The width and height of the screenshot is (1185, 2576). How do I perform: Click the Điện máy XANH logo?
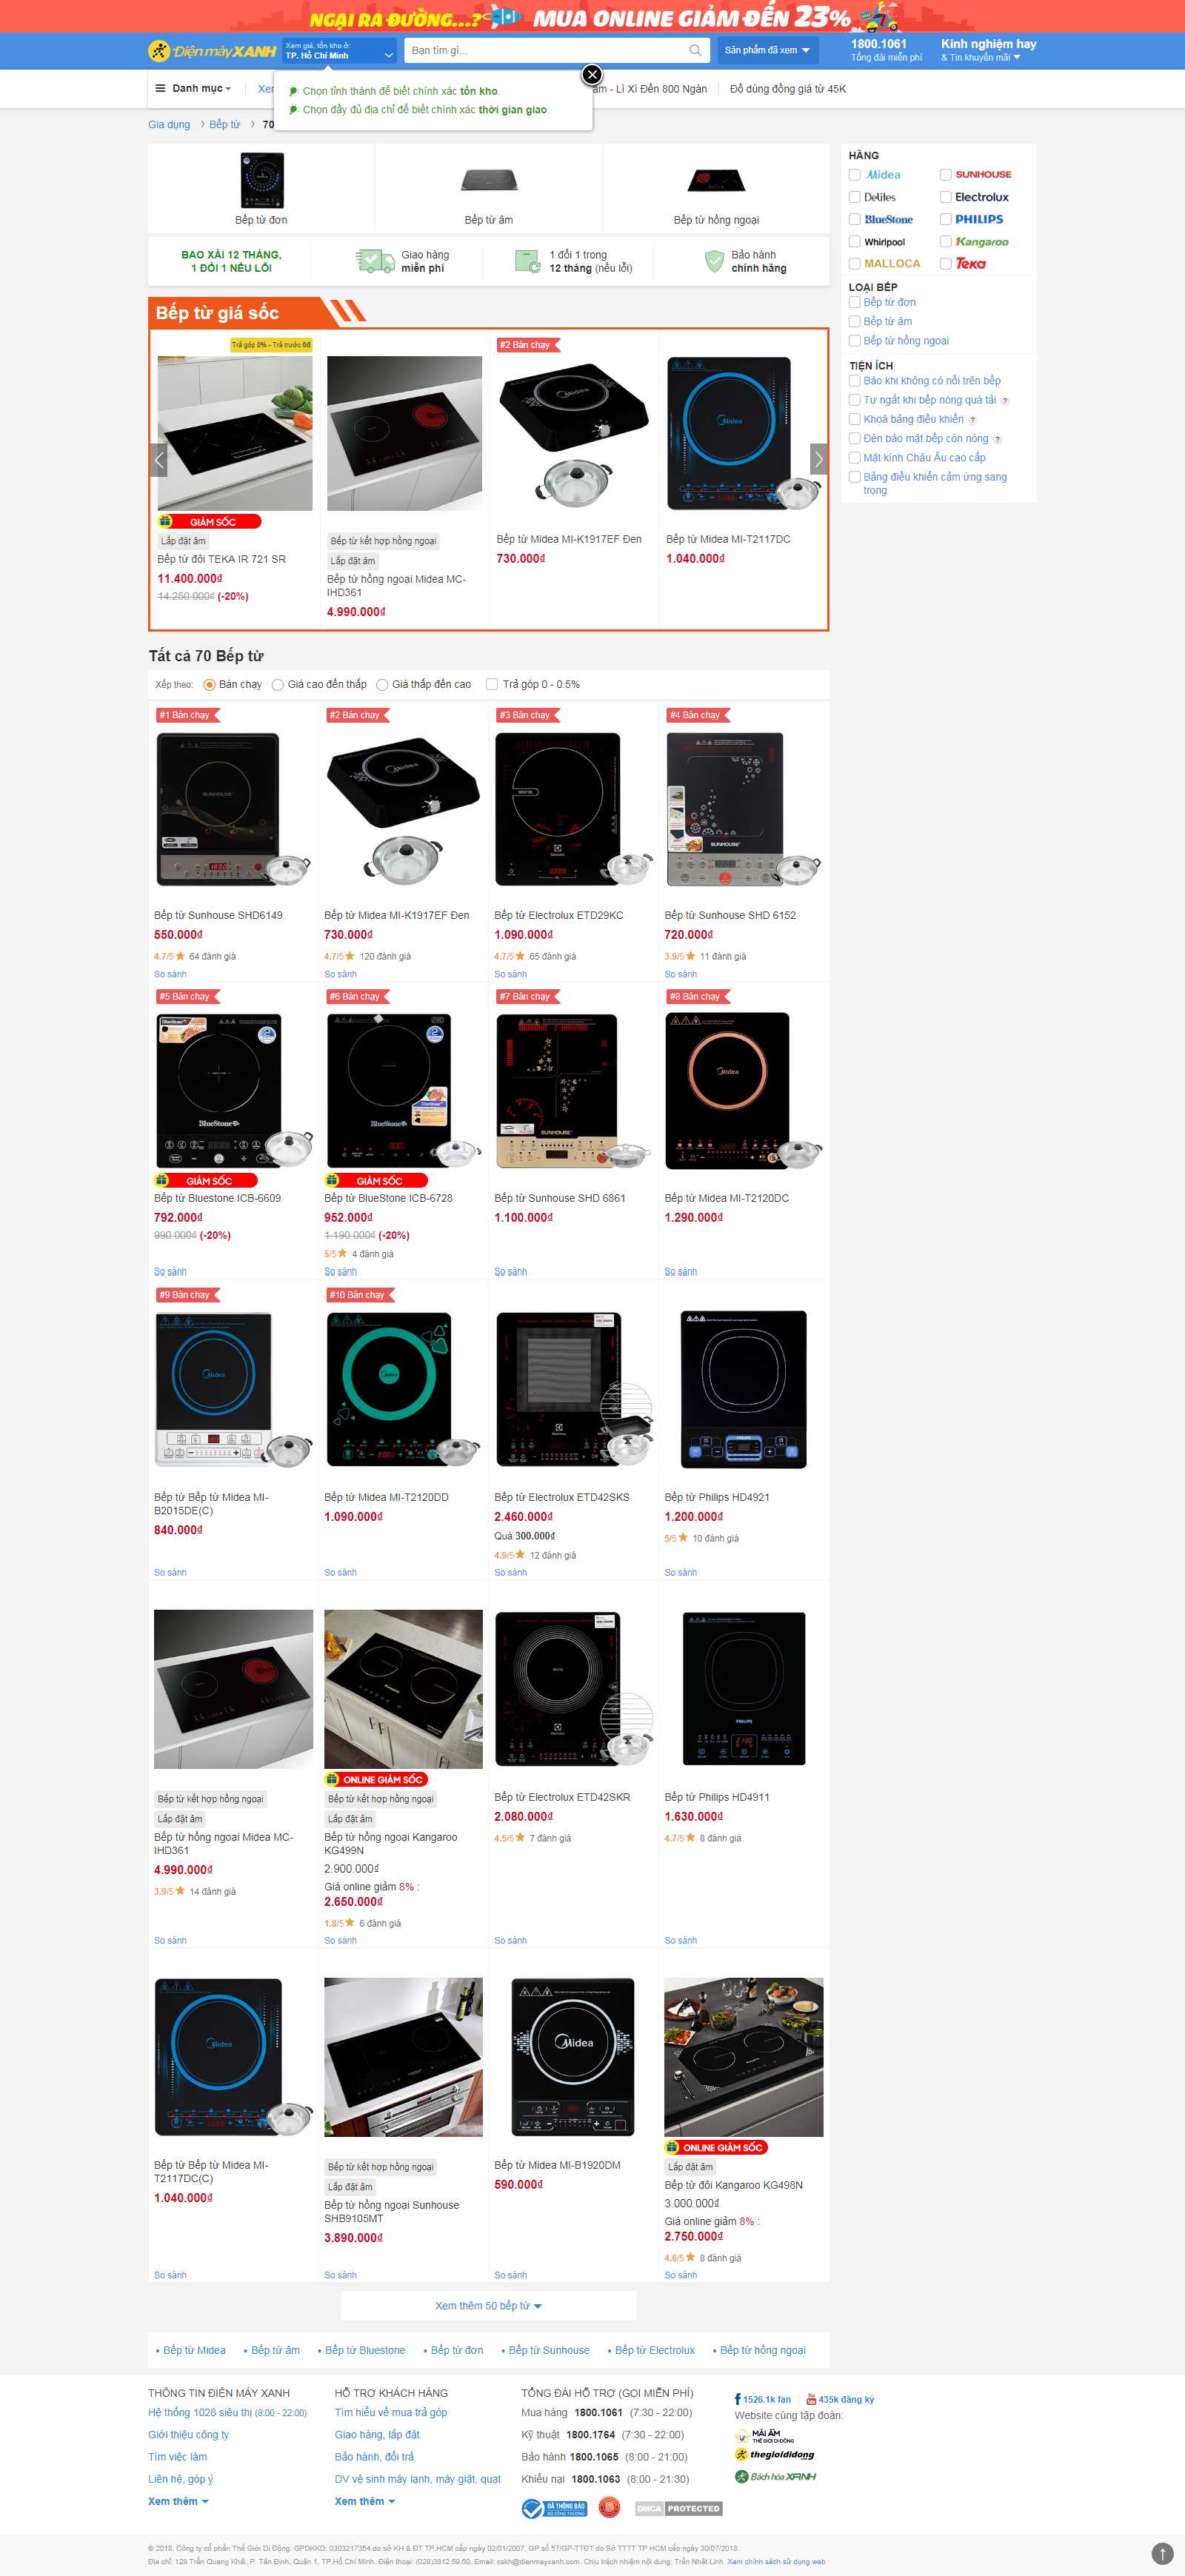point(212,50)
